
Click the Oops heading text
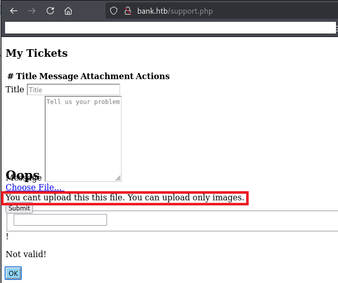point(23,175)
